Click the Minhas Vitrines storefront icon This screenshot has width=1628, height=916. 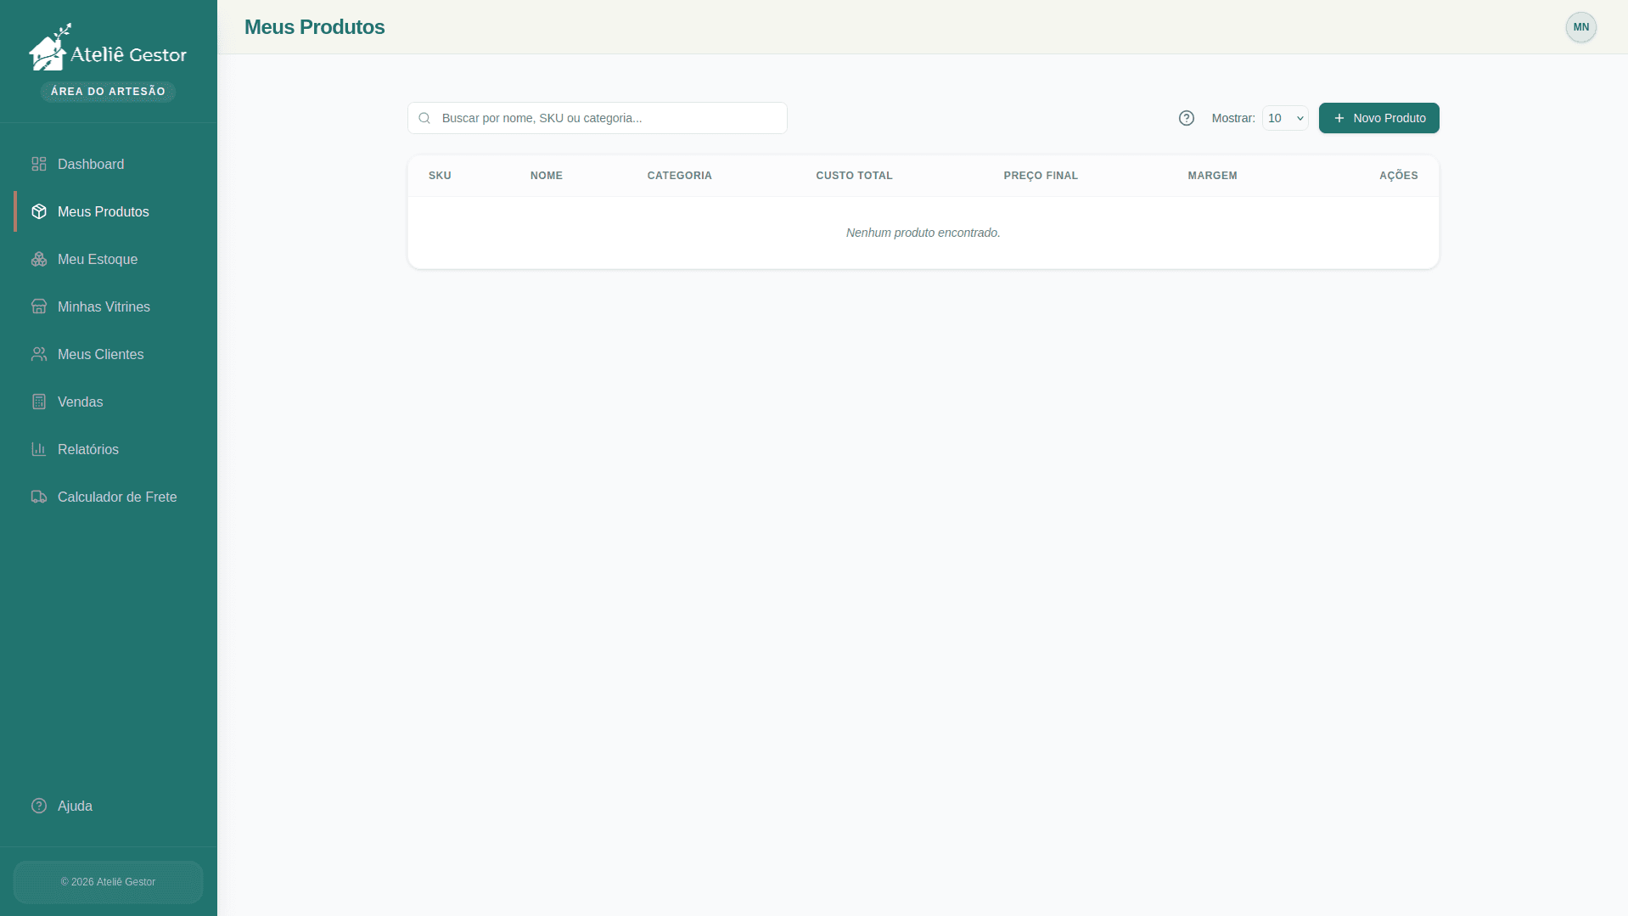tap(39, 306)
